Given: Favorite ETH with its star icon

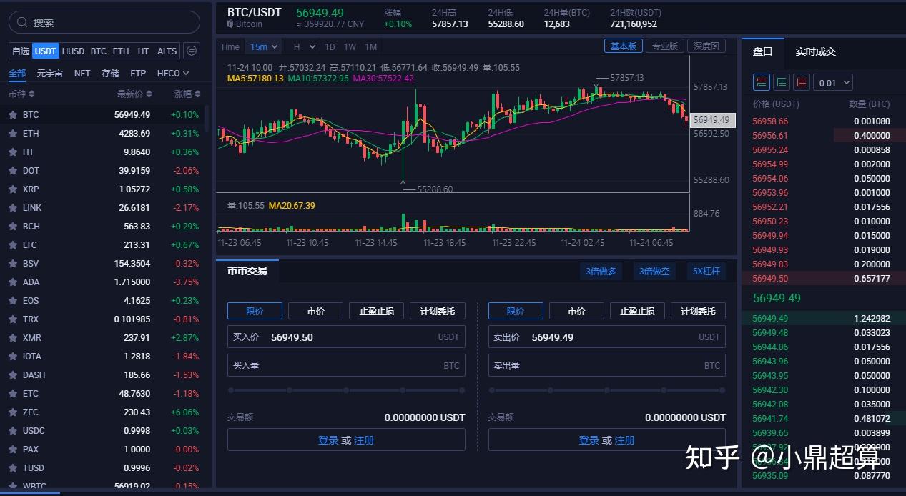Looking at the screenshot, I should [12, 133].
